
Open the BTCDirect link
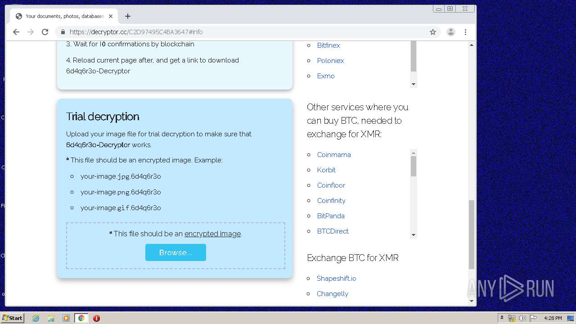(333, 231)
